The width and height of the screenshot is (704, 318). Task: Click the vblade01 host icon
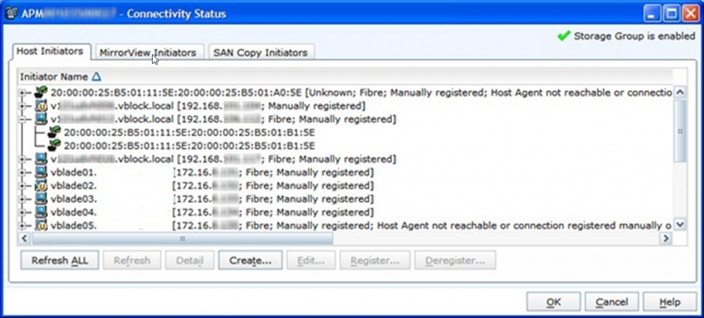(x=41, y=172)
